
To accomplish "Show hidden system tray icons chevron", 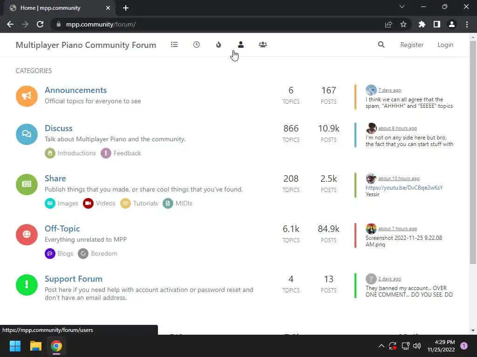I will 381,346.
